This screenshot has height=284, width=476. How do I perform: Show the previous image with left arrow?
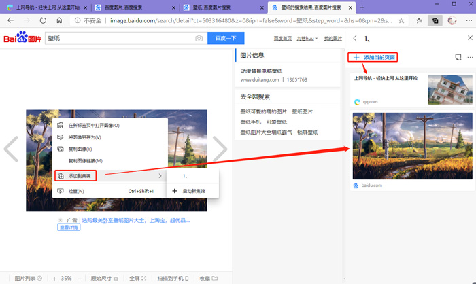click(x=11, y=149)
